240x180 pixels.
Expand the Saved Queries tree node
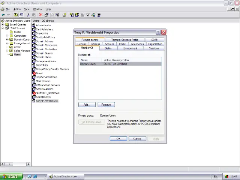(x=3, y=24)
